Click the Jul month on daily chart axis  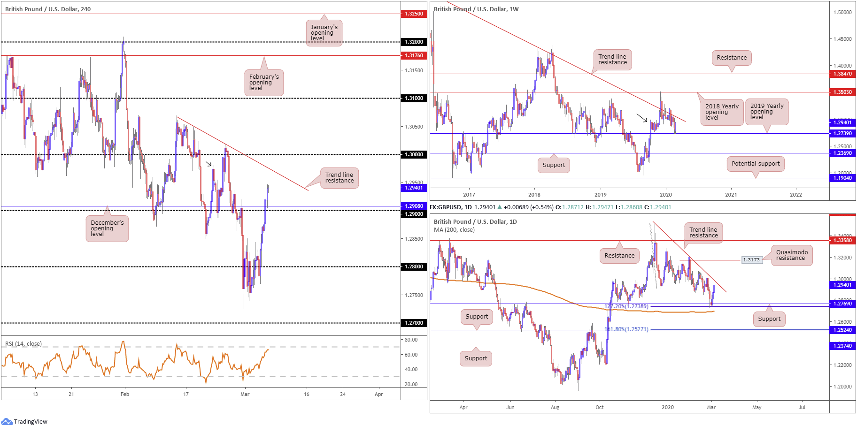click(802, 407)
